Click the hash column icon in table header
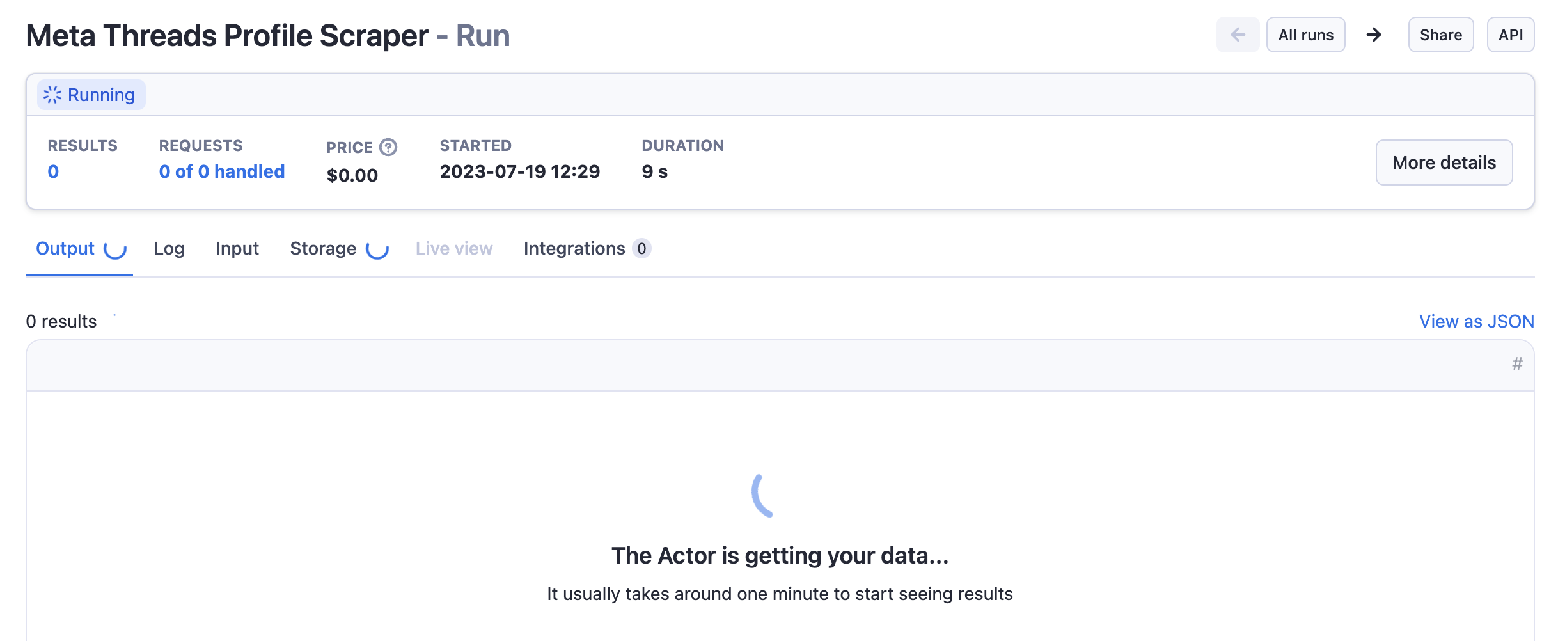1558x641 pixels. (x=1517, y=364)
